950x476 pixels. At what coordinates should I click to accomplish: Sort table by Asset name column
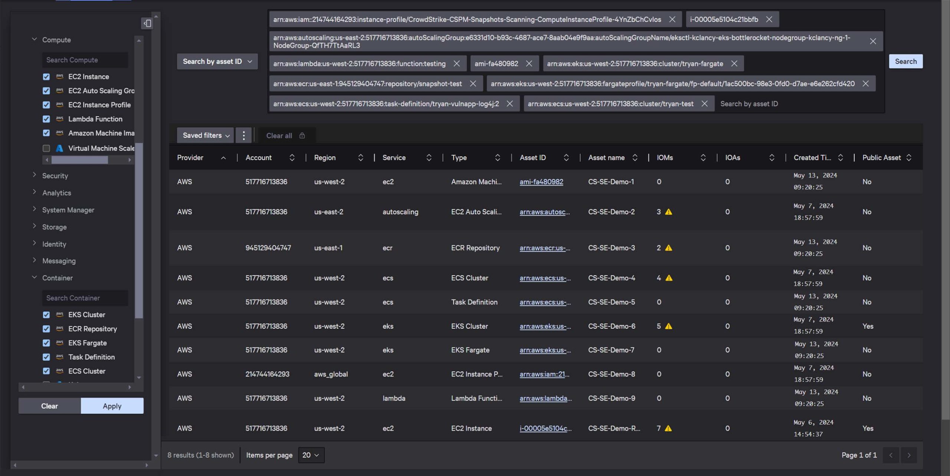(x=635, y=158)
